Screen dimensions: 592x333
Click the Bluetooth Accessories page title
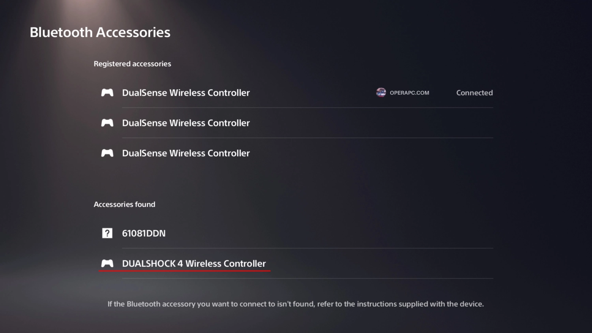pyautogui.click(x=100, y=32)
